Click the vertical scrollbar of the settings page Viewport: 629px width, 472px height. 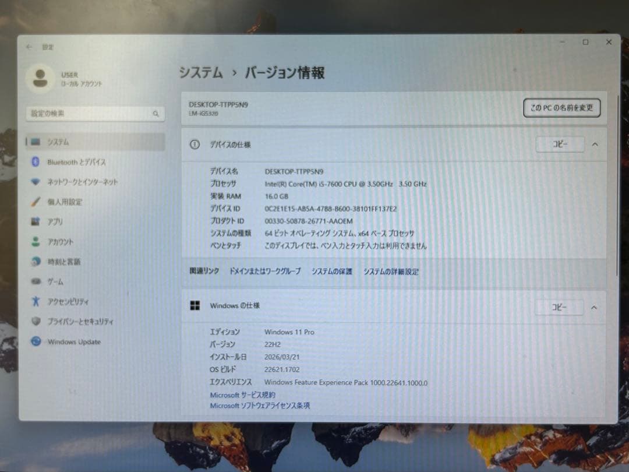click(x=617, y=185)
